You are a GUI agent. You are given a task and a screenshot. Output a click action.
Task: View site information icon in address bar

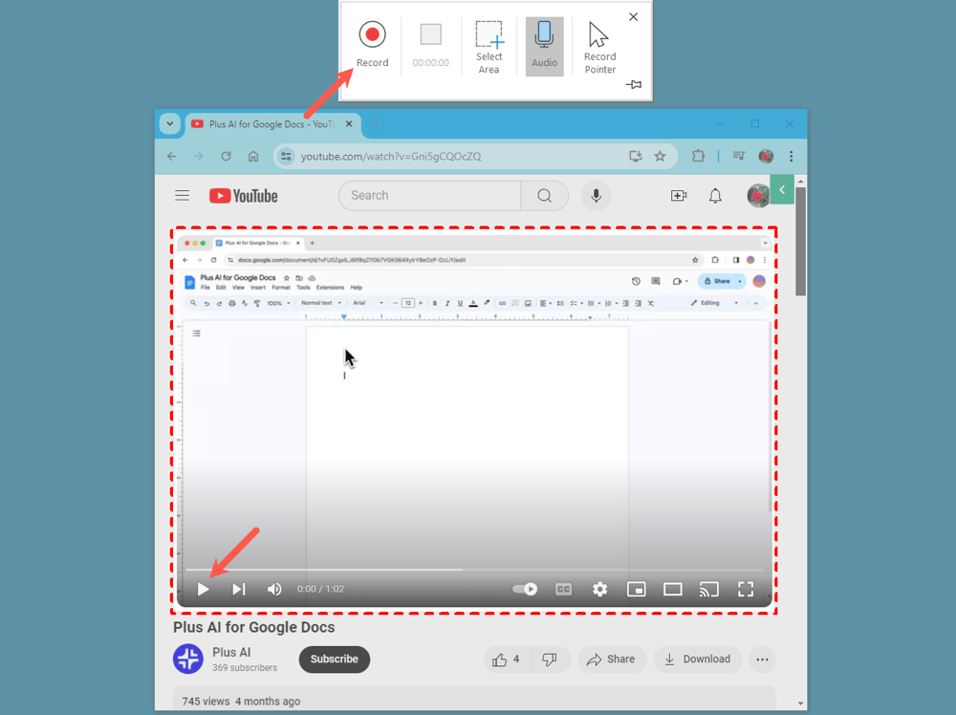(x=286, y=157)
